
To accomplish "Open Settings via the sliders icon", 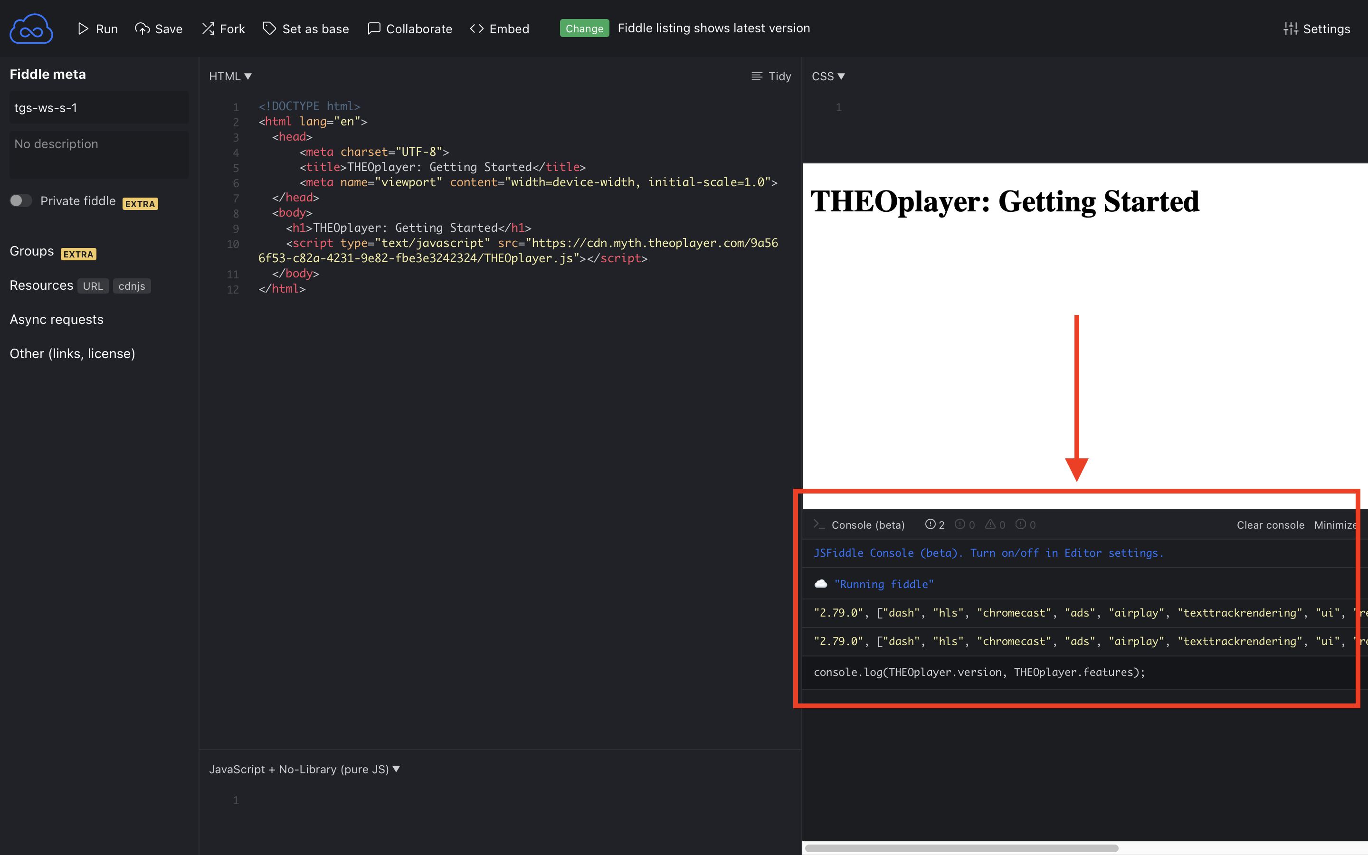I will [1290, 28].
